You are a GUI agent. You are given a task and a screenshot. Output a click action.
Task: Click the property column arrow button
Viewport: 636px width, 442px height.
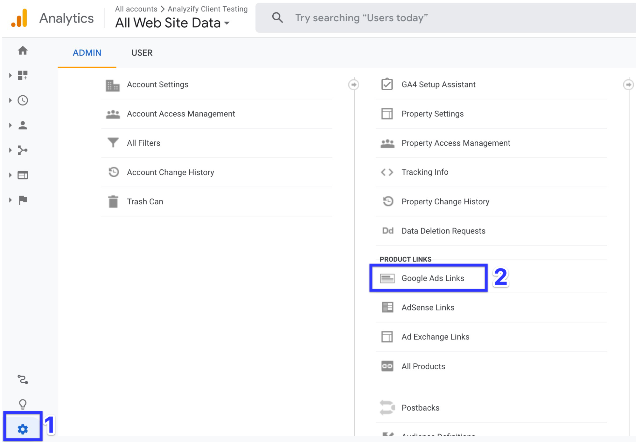(x=628, y=85)
